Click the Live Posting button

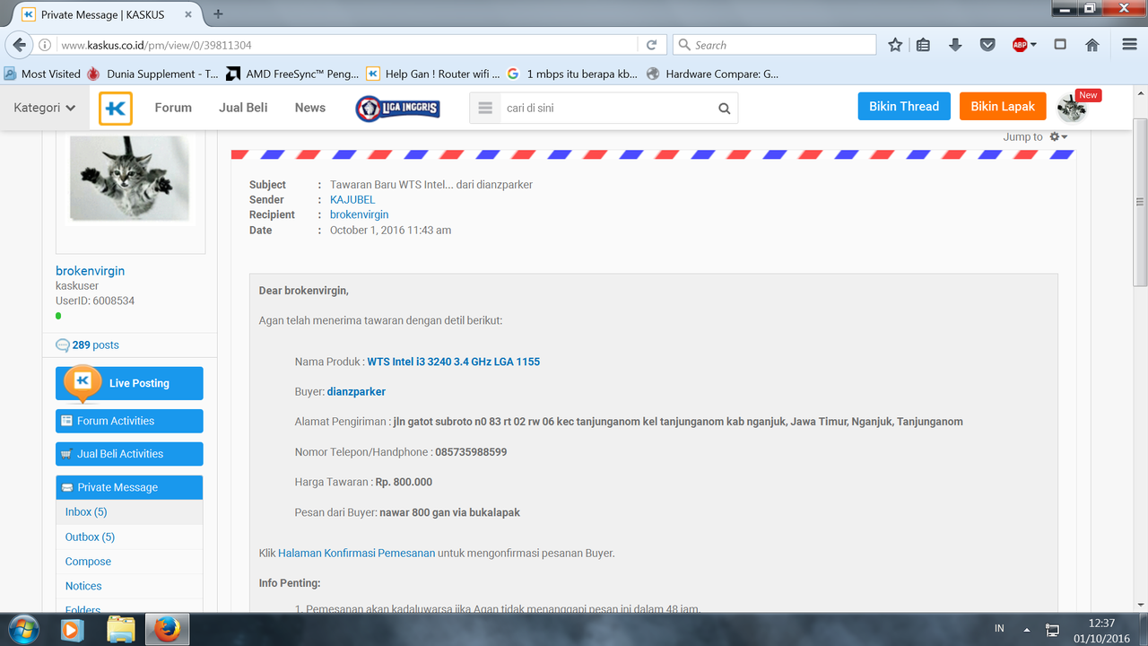tap(129, 383)
